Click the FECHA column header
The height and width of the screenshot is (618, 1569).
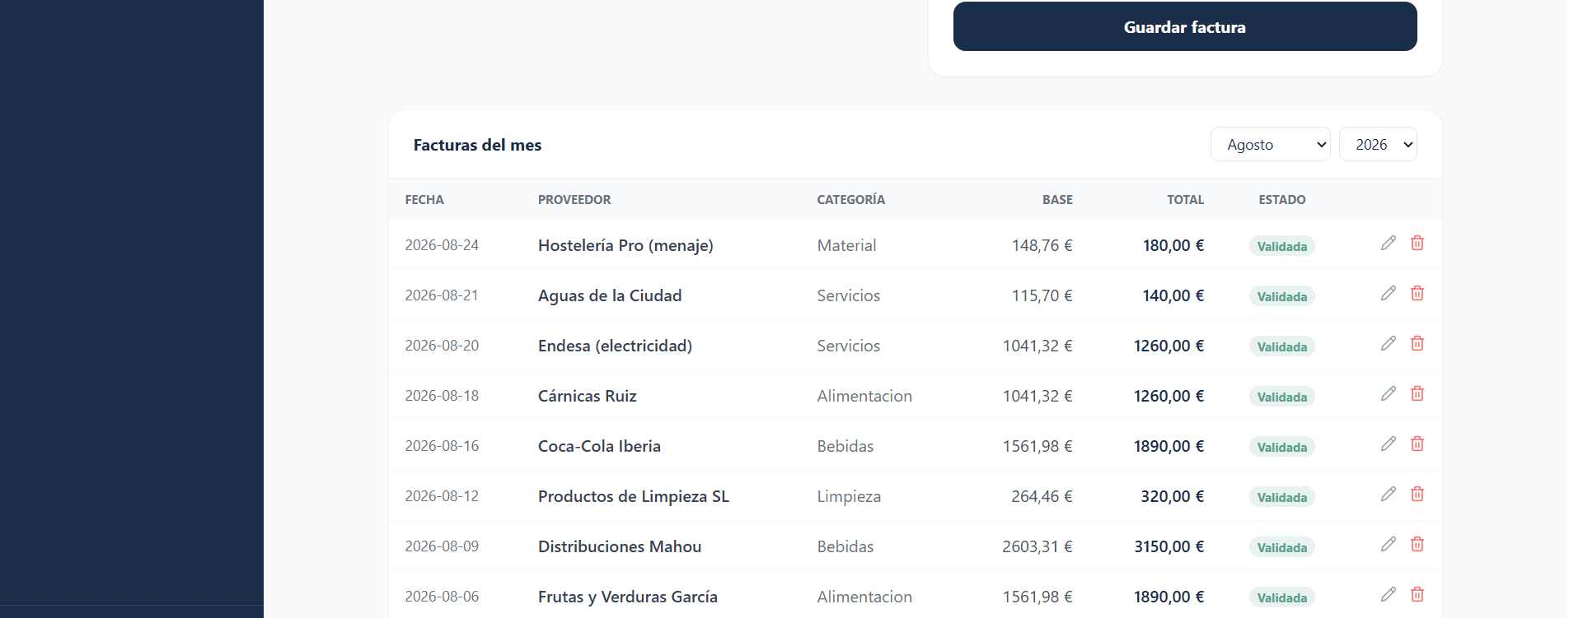pos(424,200)
